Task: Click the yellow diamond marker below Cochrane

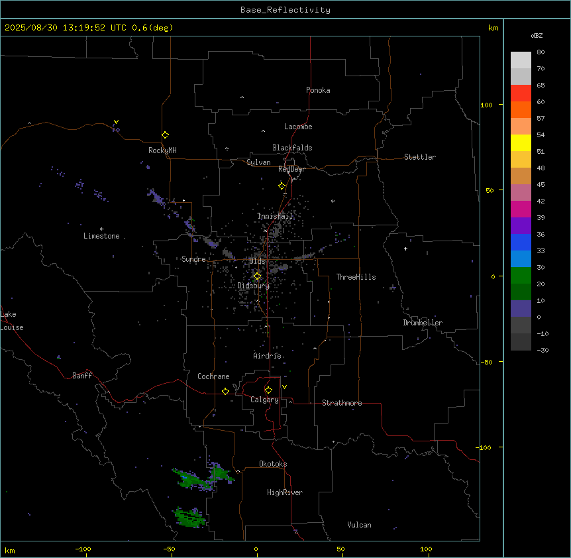Action: (225, 391)
